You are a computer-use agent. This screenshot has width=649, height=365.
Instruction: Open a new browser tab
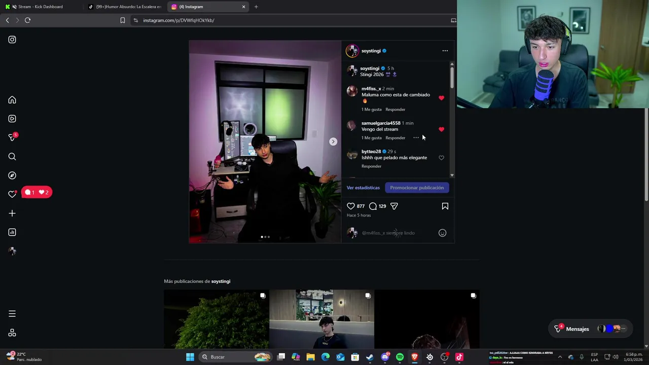256,7
